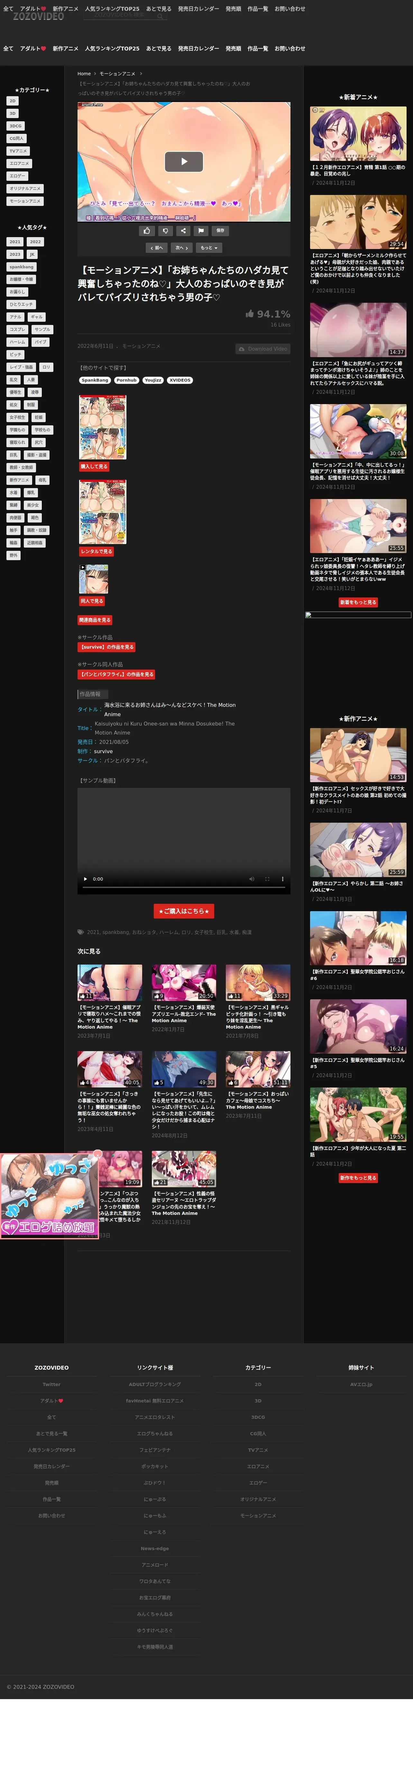Select あとで見る in the lower navigation row
The width and height of the screenshot is (413, 1785).
pyautogui.click(x=159, y=49)
